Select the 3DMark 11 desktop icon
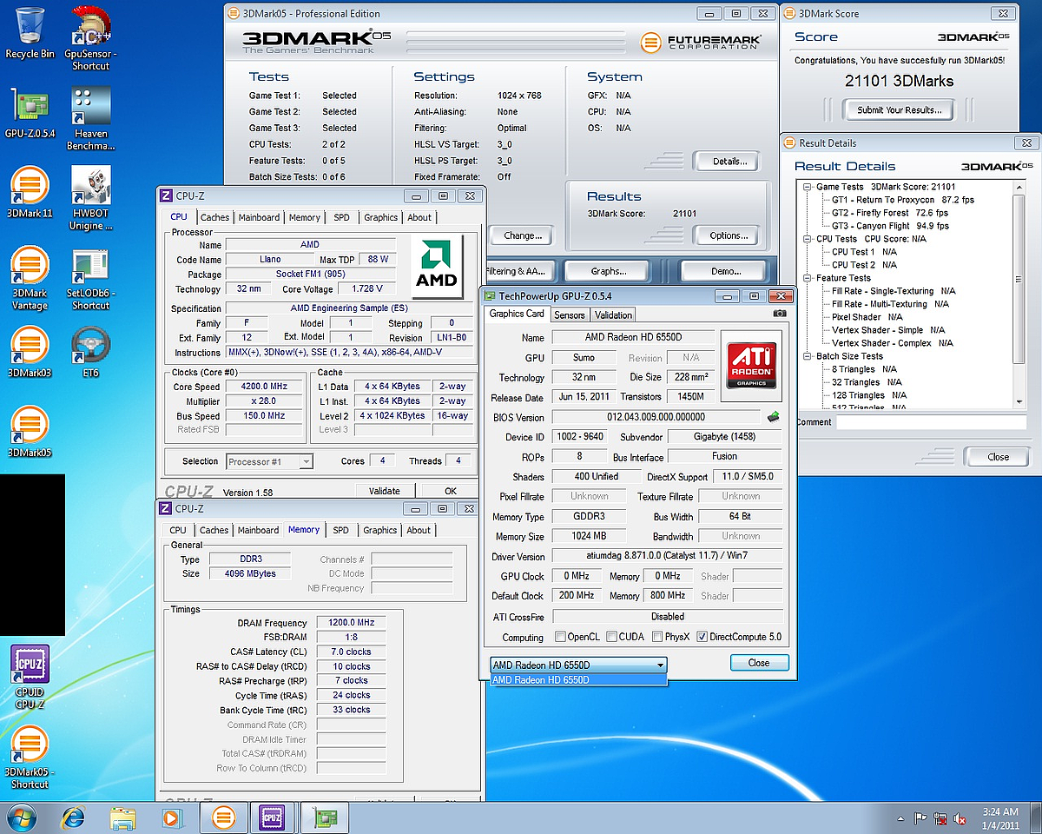This screenshot has width=1042, height=834. [30, 193]
